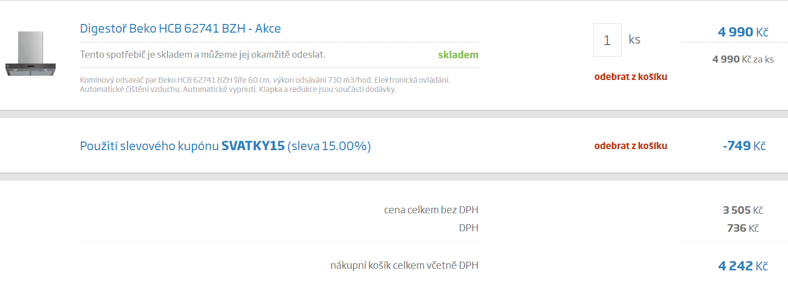Open the Beko hood product thumbnail
The width and height of the screenshot is (788, 284).
(31, 54)
